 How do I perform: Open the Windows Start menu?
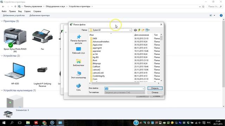(4, 123)
